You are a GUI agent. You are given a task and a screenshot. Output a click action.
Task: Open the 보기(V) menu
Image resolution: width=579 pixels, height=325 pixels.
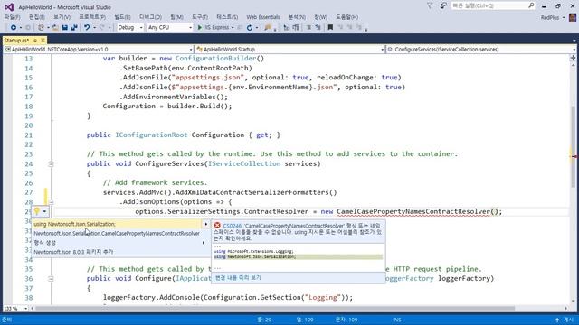(x=62, y=17)
